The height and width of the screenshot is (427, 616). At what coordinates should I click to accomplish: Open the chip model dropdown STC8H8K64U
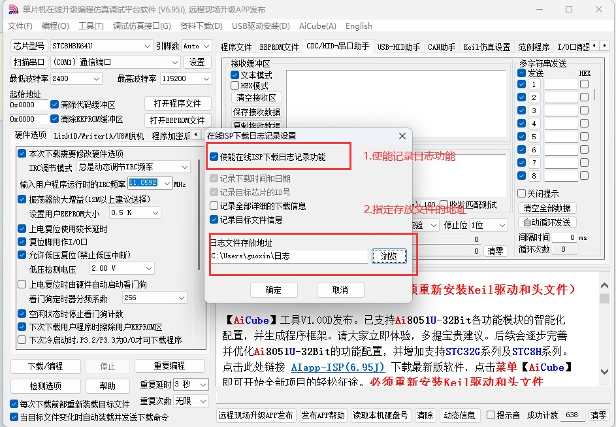(101, 46)
